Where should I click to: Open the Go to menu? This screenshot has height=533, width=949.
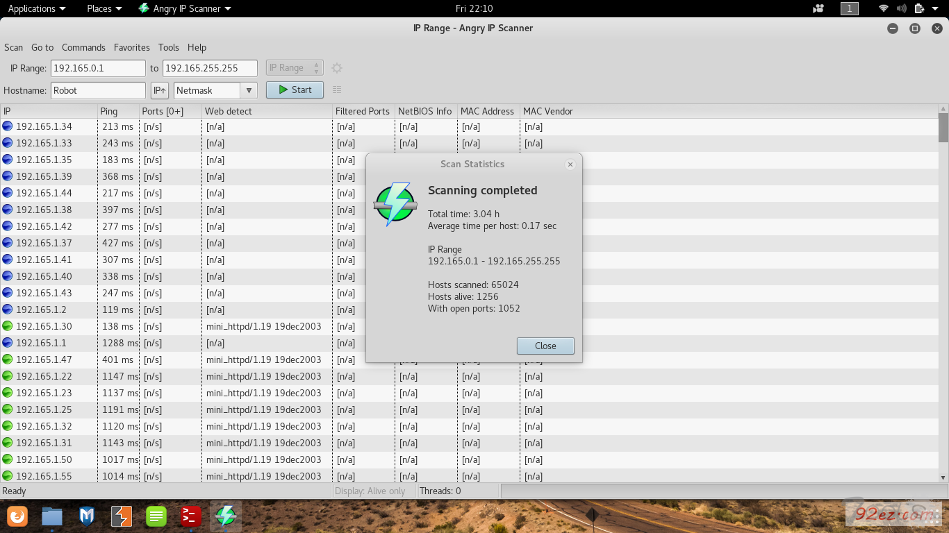(x=42, y=47)
